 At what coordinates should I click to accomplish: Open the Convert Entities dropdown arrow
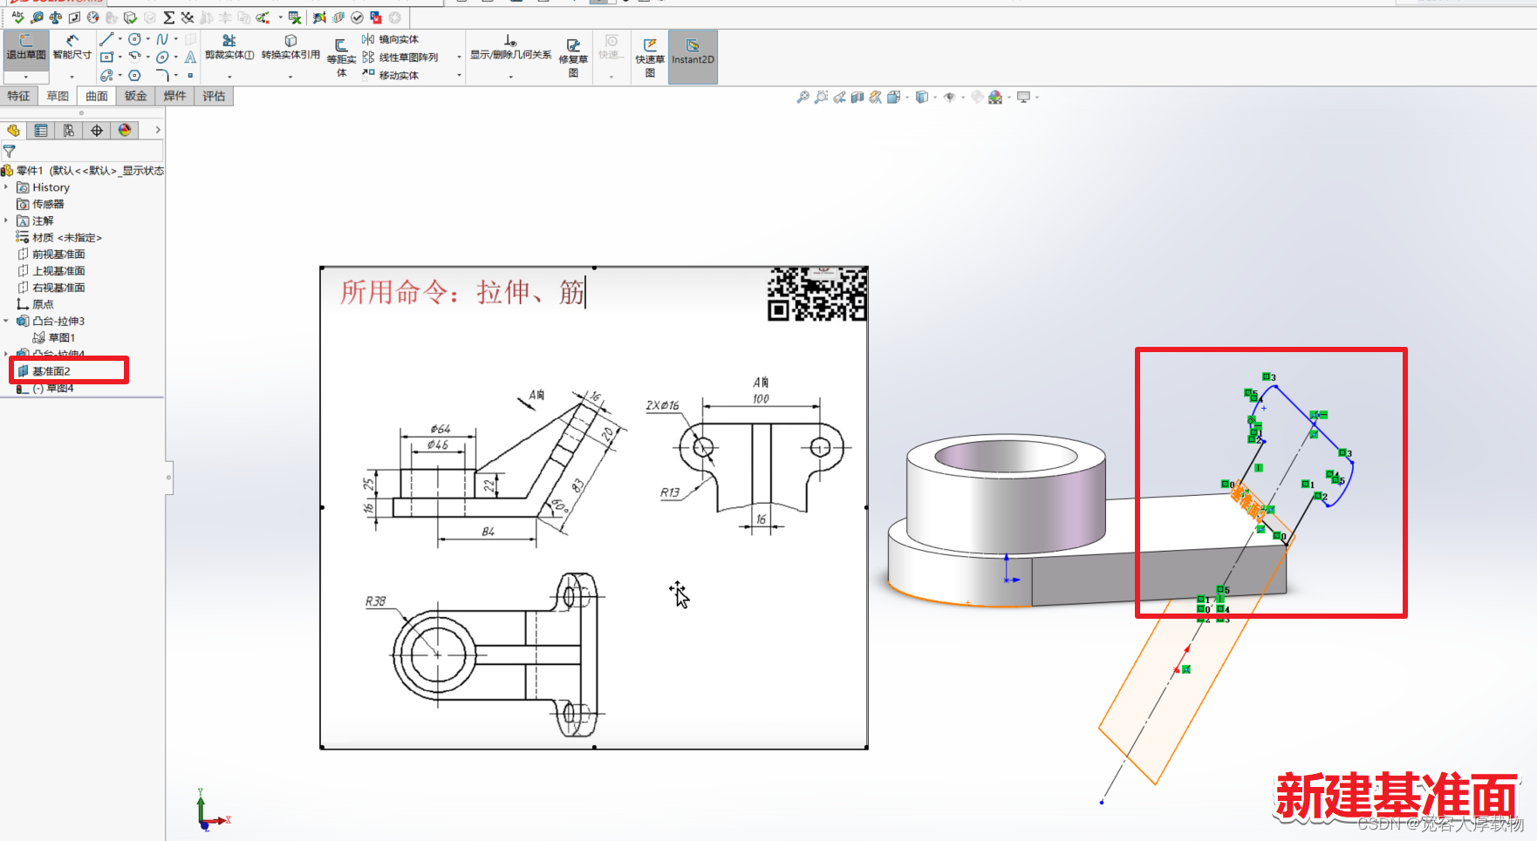[x=290, y=78]
